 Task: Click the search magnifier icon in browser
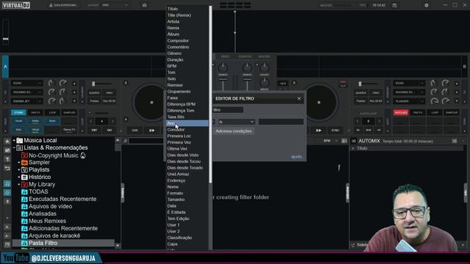tap(126, 141)
